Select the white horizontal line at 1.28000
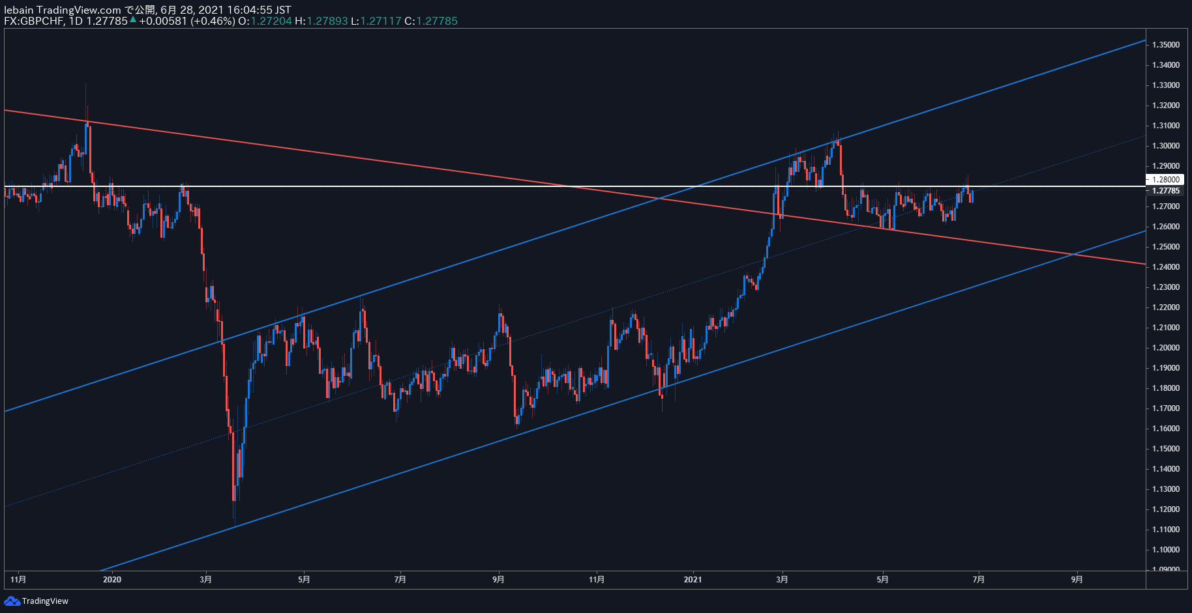The width and height of the screenshot is (1192, 613). (574, 186)
